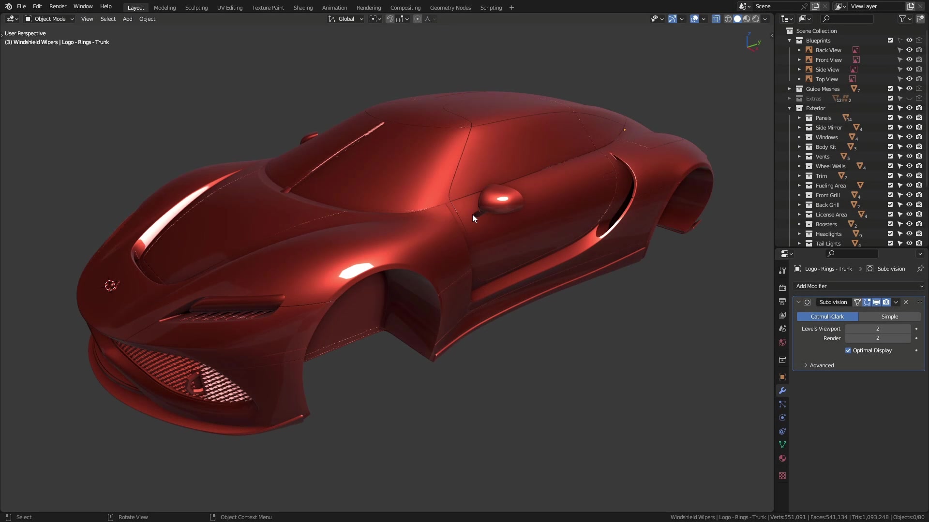Expand the Advanced subpanel
Image resolution: width=929 pixels, height=522 pixels.
coord(822,365)
